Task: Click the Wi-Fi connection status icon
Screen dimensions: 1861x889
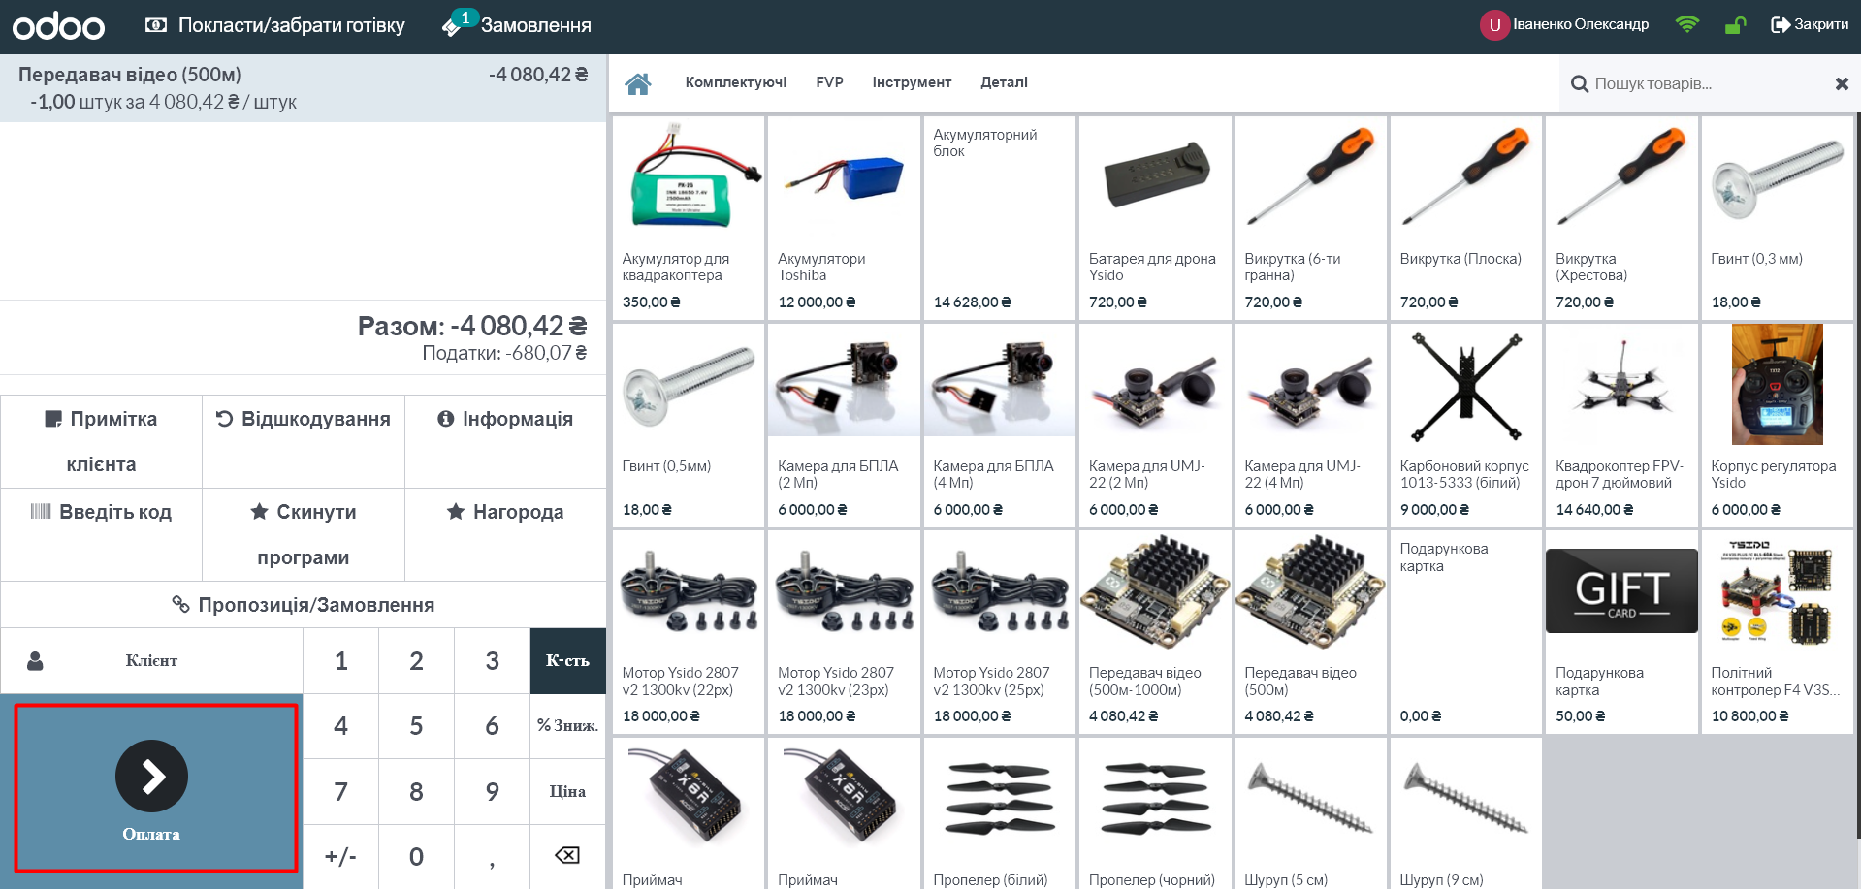Action: pyautogui.click(x=1686, y=25)
